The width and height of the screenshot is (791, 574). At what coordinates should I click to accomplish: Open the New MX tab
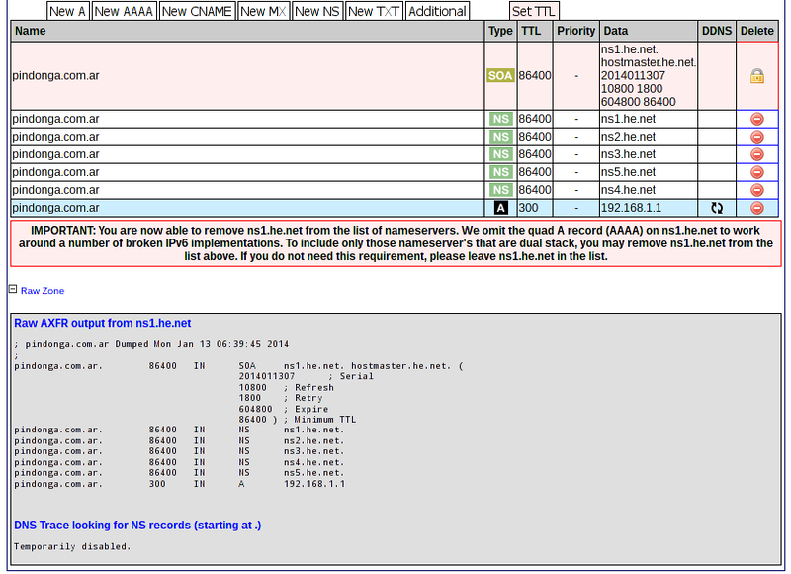262,11
